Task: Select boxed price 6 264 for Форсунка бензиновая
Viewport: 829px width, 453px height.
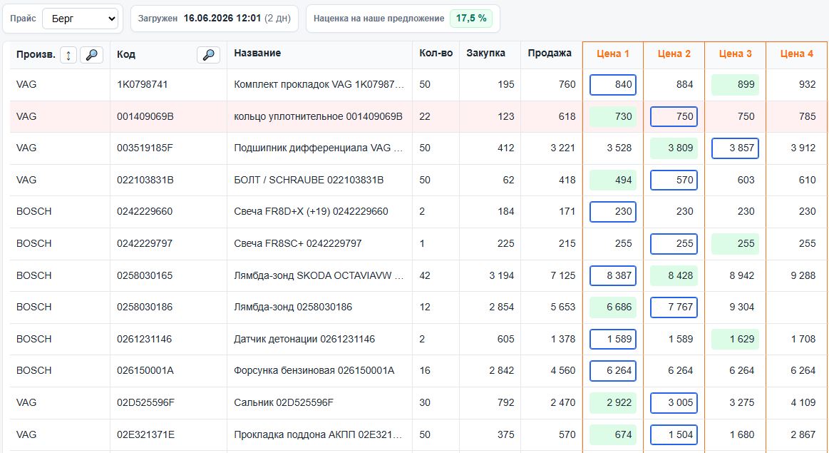Action: [613, 370]
